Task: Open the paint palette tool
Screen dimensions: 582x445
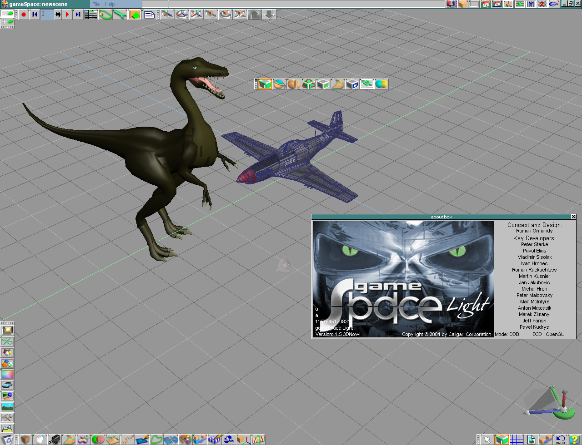Action: [x=186, y=440]
